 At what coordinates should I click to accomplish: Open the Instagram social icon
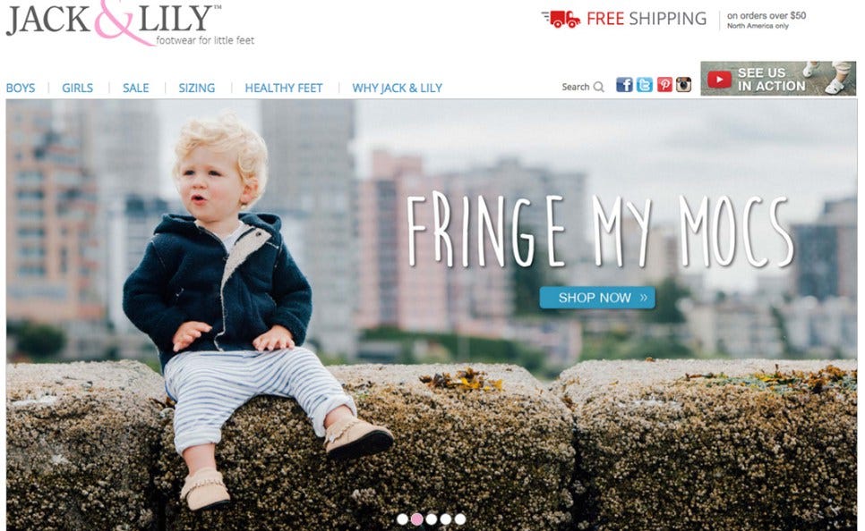click(683, 85)
